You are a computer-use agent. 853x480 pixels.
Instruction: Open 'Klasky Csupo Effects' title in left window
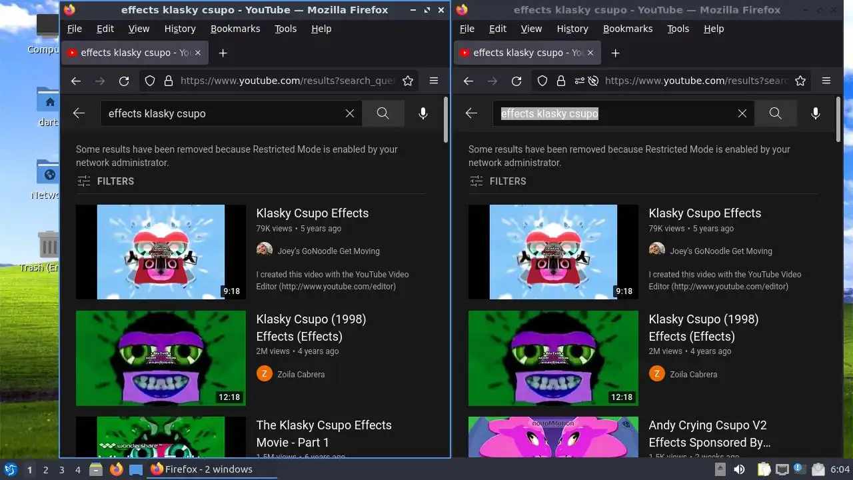point(313,213)
